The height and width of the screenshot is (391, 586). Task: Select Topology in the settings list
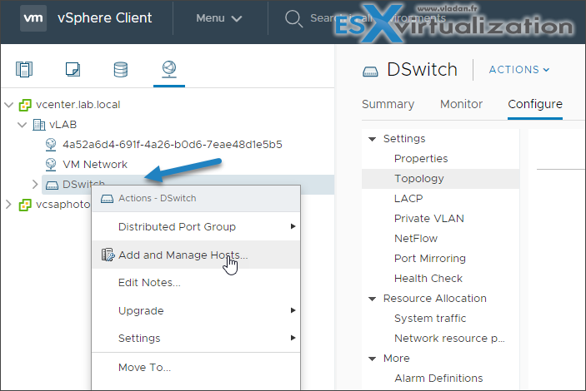[x=441, y=179]
